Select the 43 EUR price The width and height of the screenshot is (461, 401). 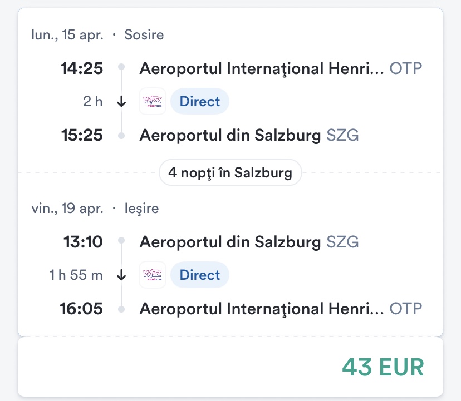pos(383,367)
